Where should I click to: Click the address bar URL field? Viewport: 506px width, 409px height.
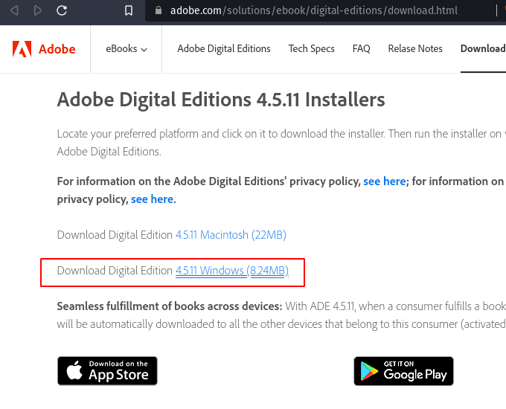314,10
